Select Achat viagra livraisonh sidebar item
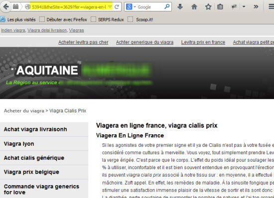 (44, 129)
